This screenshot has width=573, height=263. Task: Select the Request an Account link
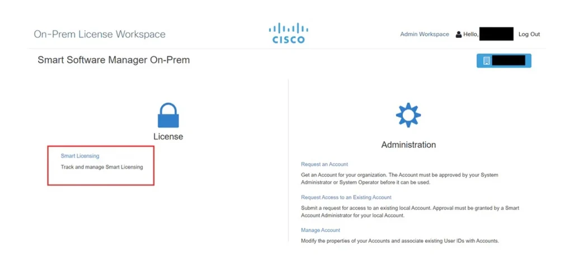[325, 164]
